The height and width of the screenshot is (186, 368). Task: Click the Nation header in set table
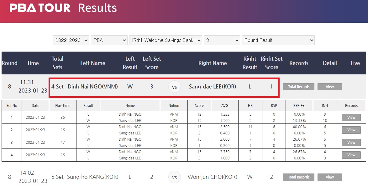174,106
